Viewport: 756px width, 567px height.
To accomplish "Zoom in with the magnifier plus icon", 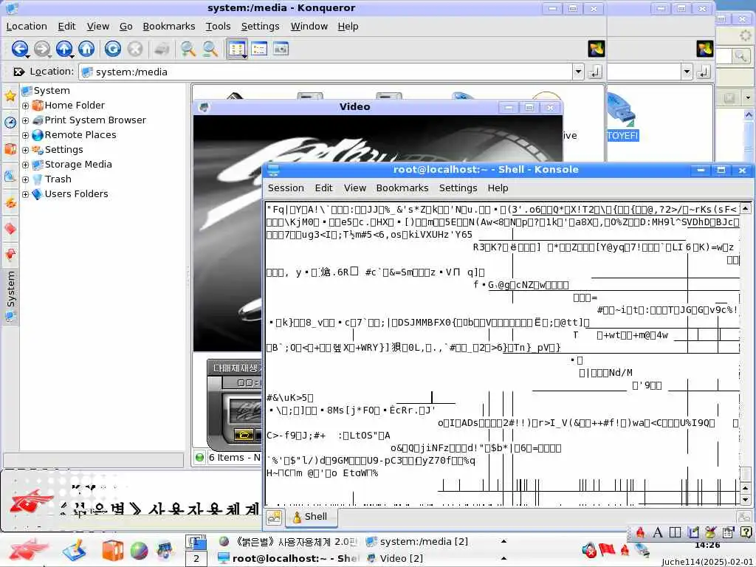I will pyautogui.click(x=188, y=49).
